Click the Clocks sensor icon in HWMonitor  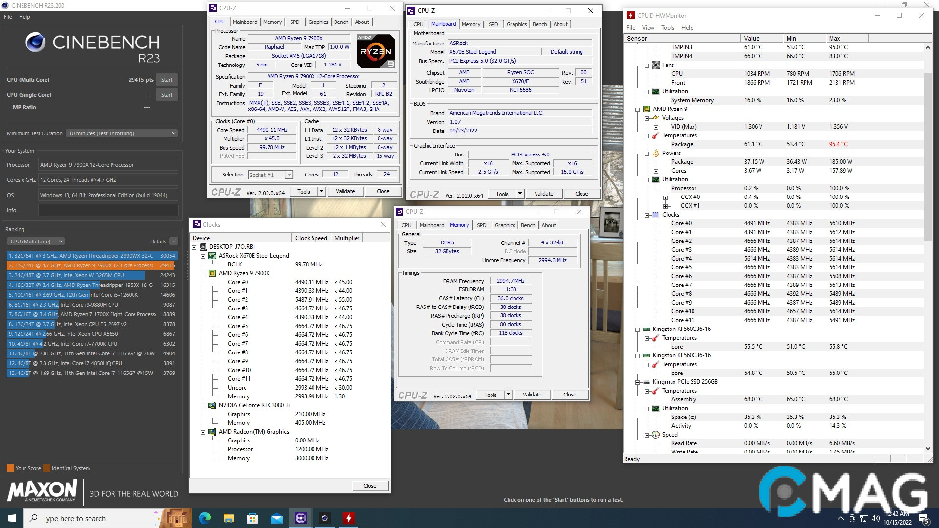click(655, 214)
